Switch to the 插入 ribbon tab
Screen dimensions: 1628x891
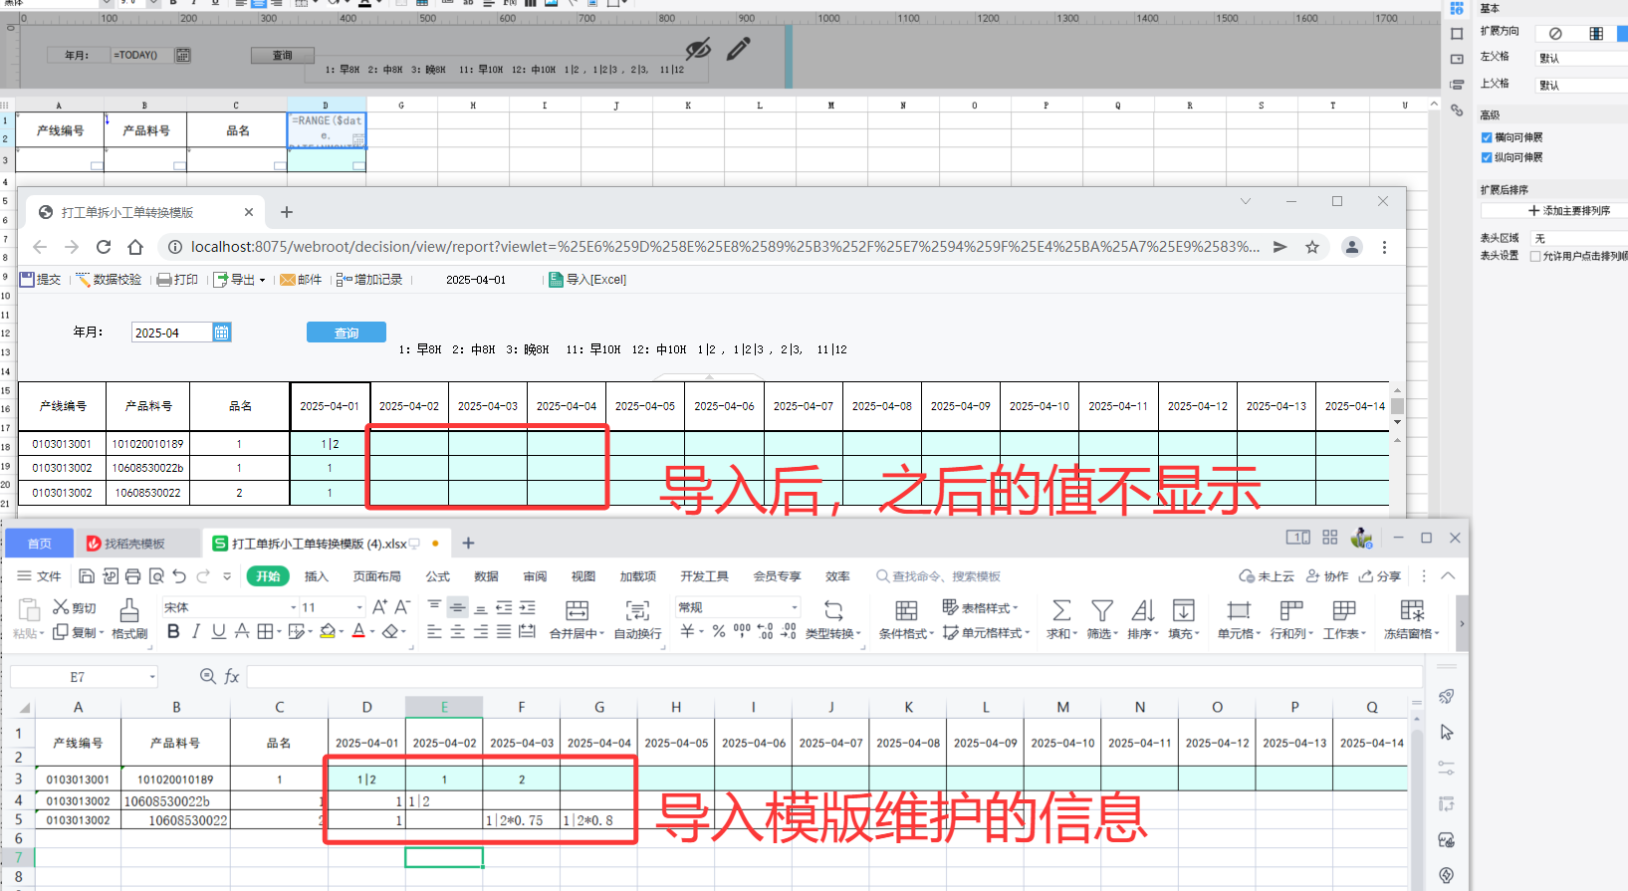click(x=316, y=576)
